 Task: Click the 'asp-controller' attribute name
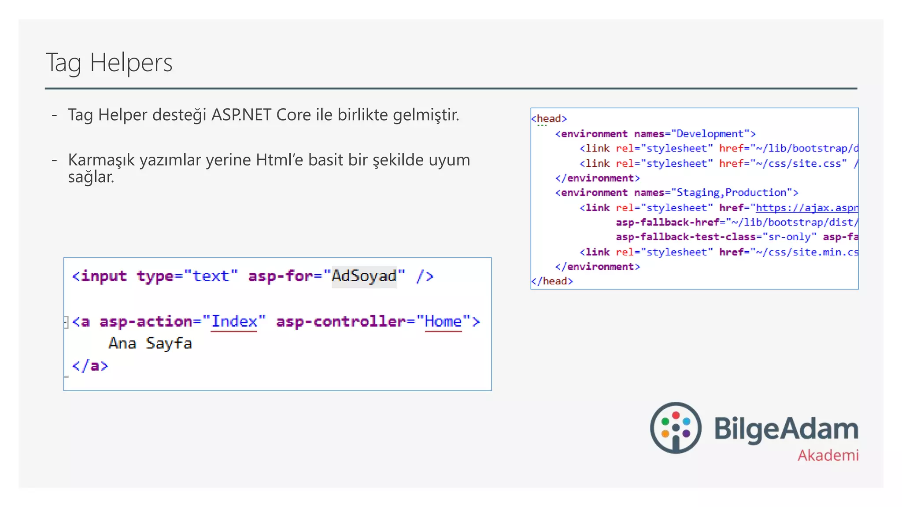click(341, 322)
